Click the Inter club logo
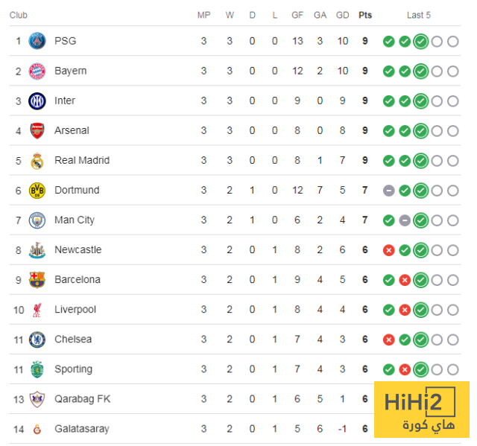 click(x=37, y=101)
